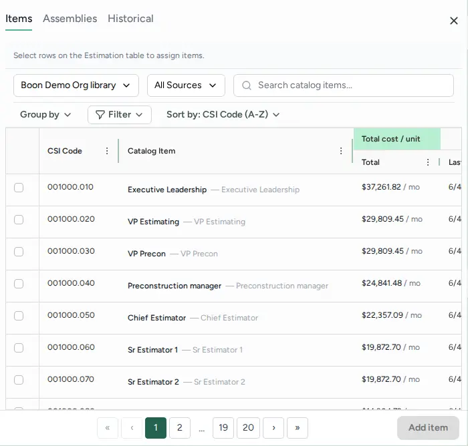Select the Sr Estimator 2 catalog item

click(153, 382)
